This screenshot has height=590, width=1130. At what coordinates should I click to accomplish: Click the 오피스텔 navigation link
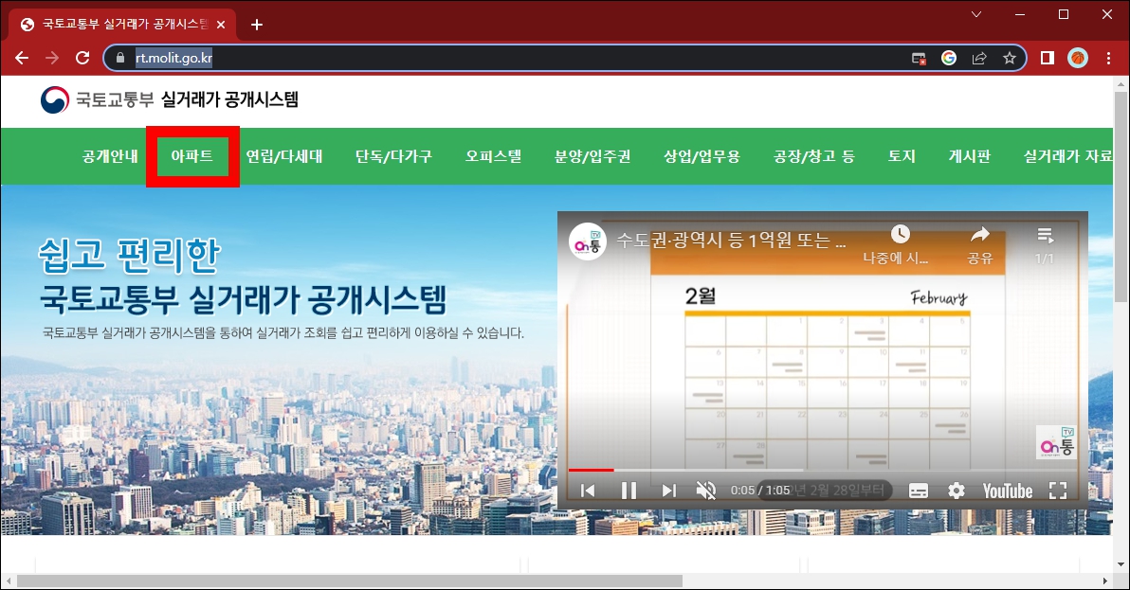tap(493, 157)
